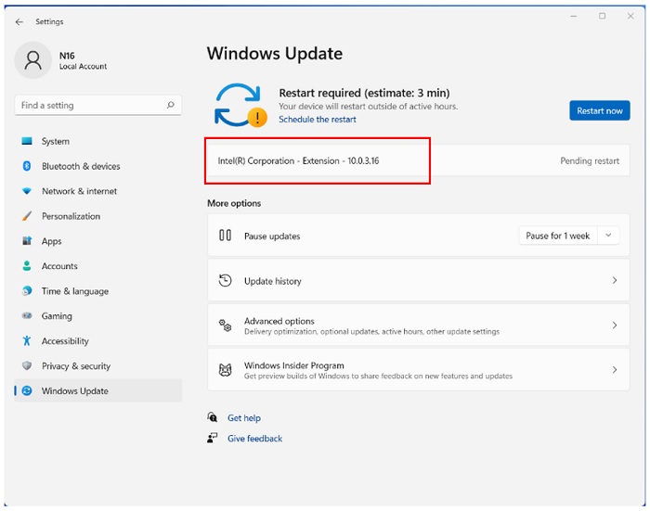Click the Personalization brush icon
The image size is (650, 511).
pyautogui.click(x=27, y=216)
